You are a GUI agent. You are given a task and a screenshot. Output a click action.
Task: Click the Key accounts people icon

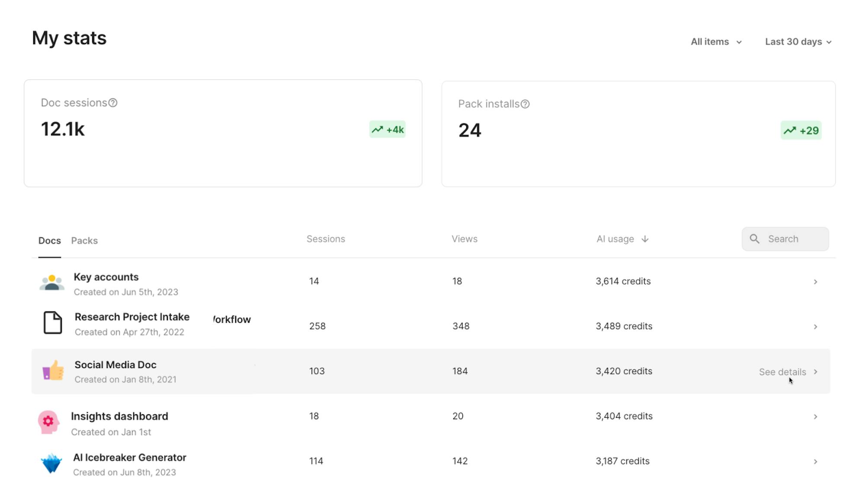click(x=52, y=283)
